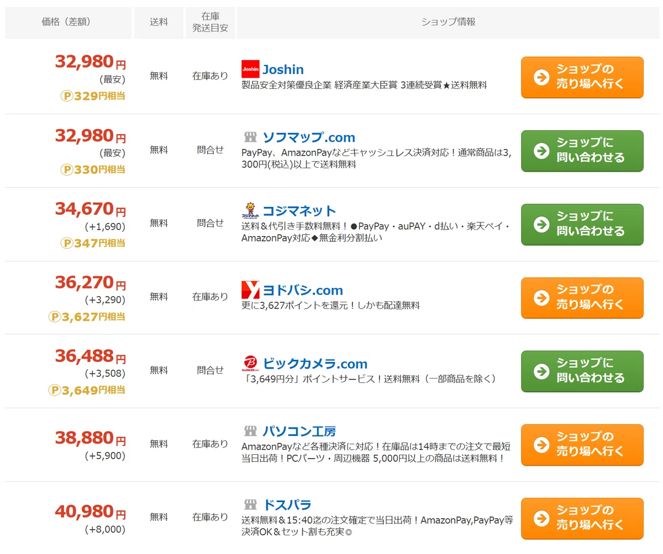
Task: Open the コジマネット shop link
Action: click(299, 211)
